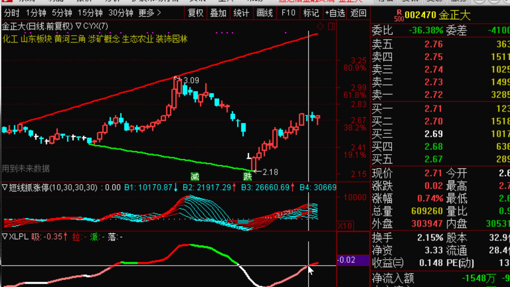Select the 15分钟 period tab

(x=90, y=13)
